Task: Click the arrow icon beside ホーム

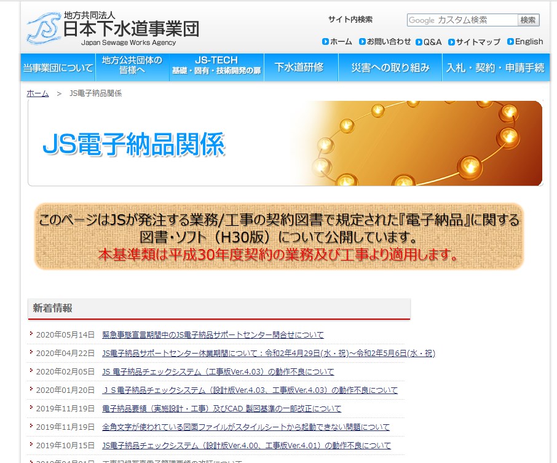Action: pos(325,42)
